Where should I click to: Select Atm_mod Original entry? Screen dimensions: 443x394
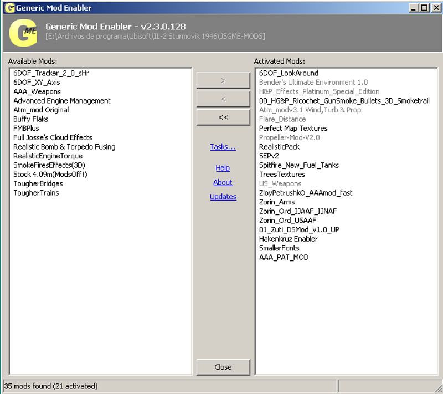(x=41, y=110)
